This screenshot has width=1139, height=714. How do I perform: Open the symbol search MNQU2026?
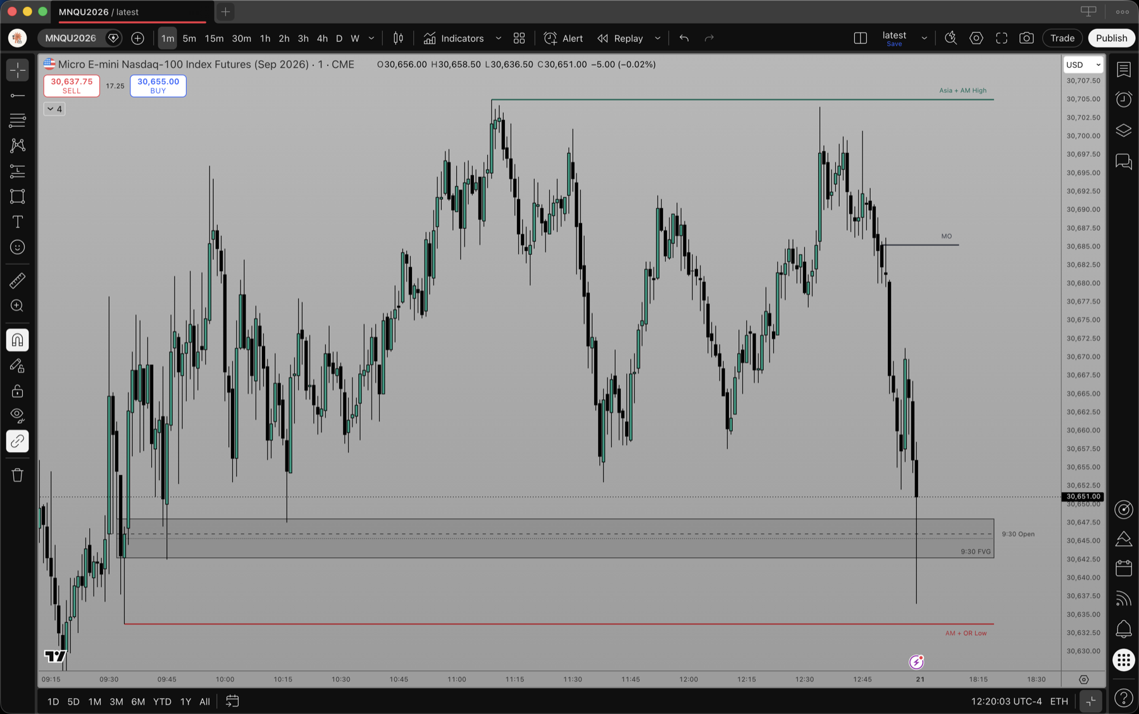click(71, 38)
